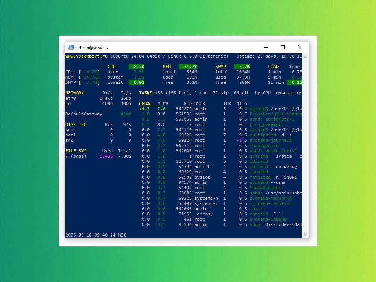Image resolution: width=376 pixels, height=282 pixels.
Task: Click the 15 min load value 0.12
Action: point(294,82)
